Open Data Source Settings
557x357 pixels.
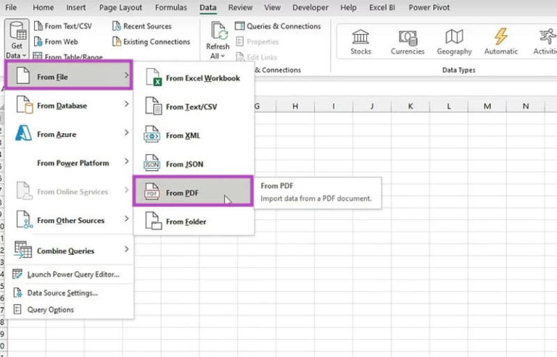click(70, 293)
